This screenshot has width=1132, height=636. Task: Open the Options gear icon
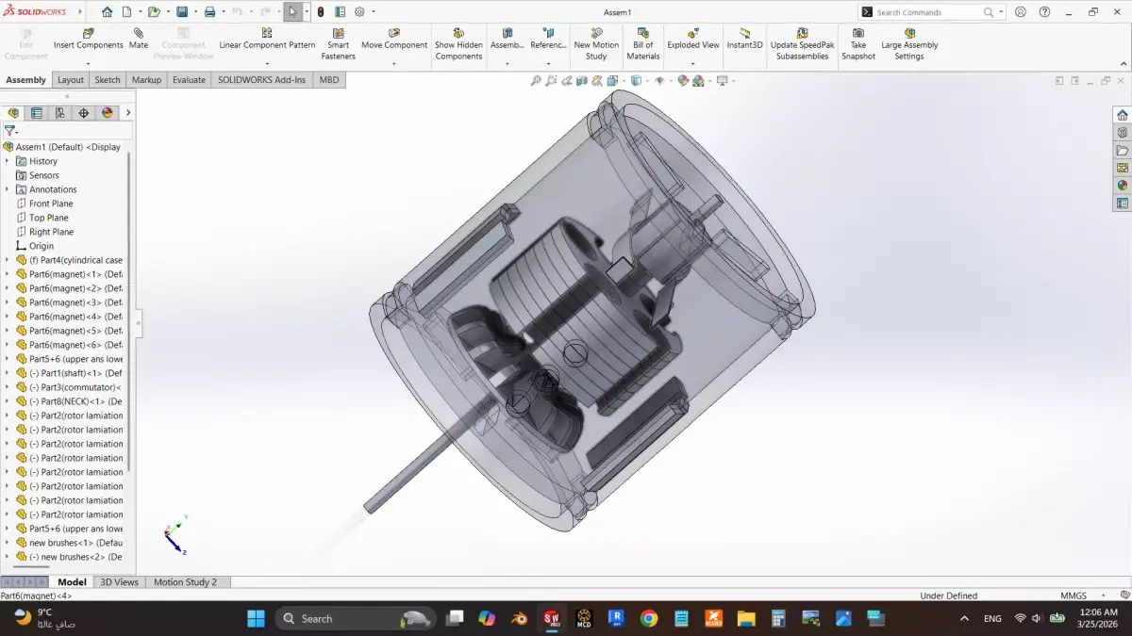pos(359,12)
